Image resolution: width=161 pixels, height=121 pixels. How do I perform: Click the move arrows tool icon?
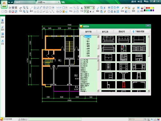[109, 7]
